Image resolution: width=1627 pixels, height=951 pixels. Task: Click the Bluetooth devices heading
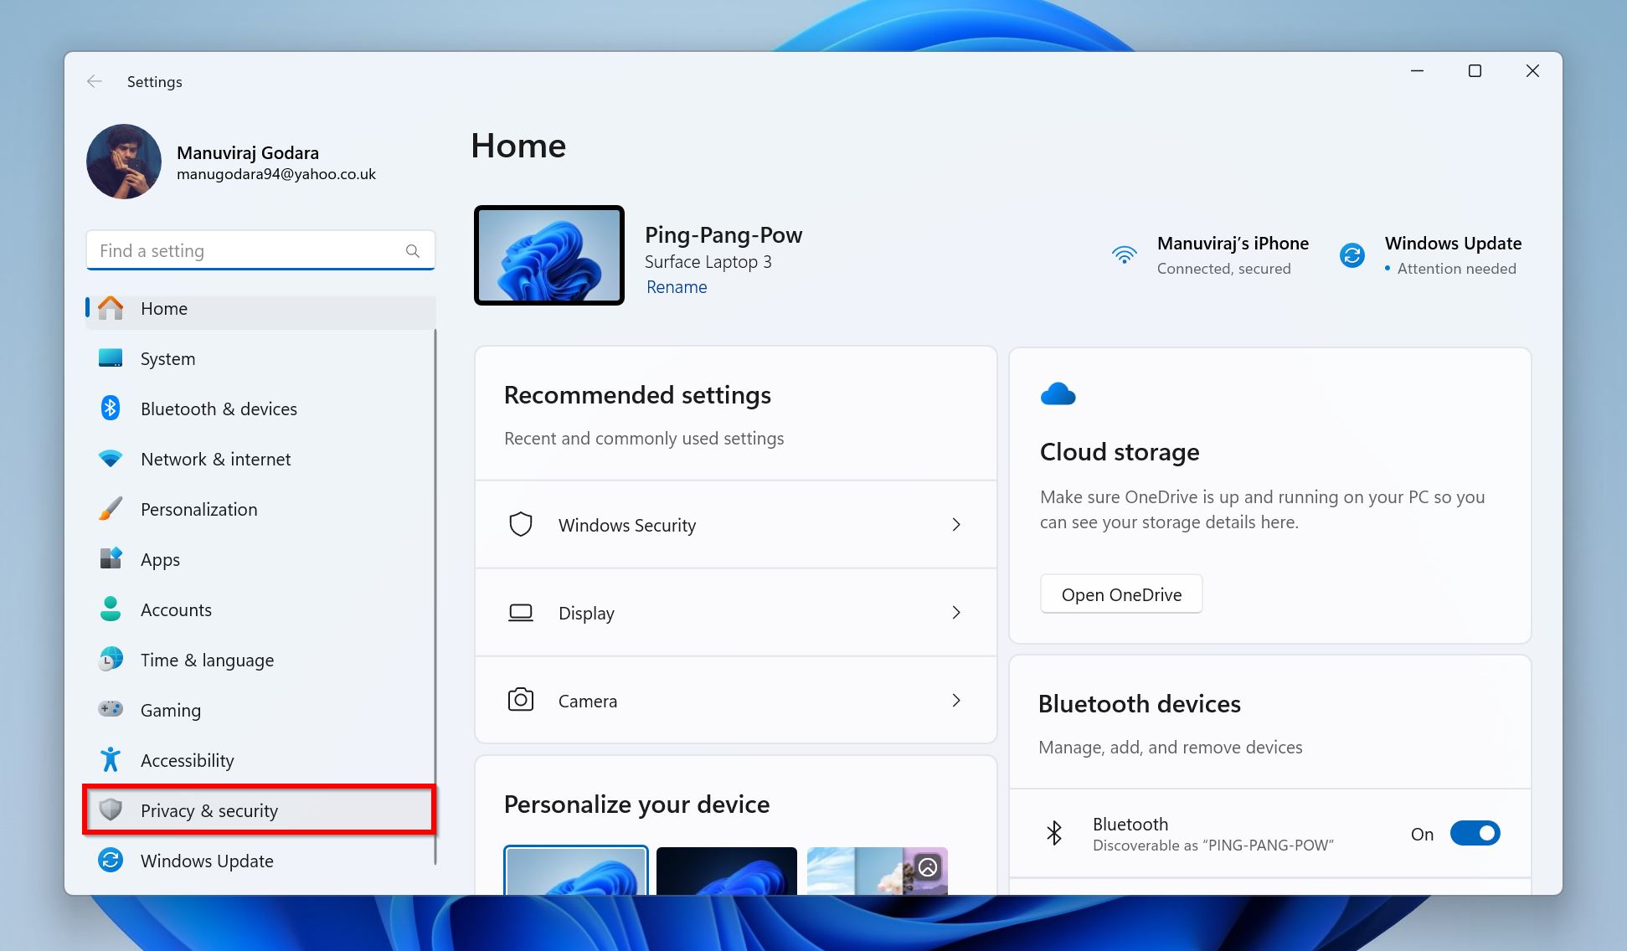pyautogui.click(x=1140, y=704)
